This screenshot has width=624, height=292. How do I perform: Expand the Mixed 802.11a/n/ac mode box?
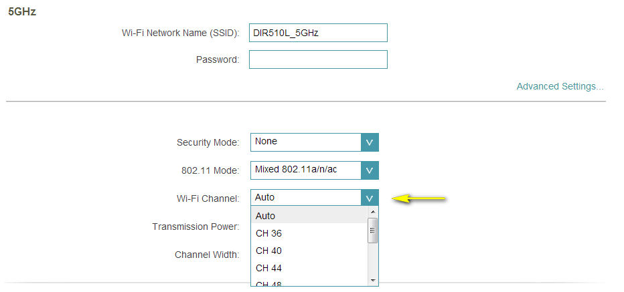coord(306,170)
